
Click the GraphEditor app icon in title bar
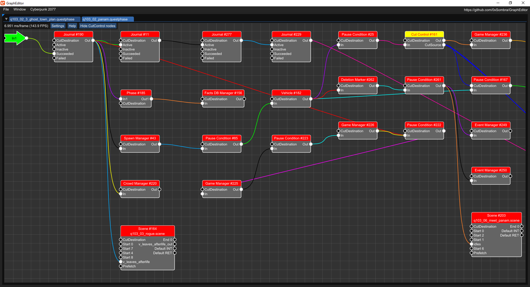3,3
